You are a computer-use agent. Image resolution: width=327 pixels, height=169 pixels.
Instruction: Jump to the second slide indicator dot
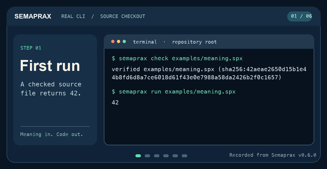tap(147, 156)
